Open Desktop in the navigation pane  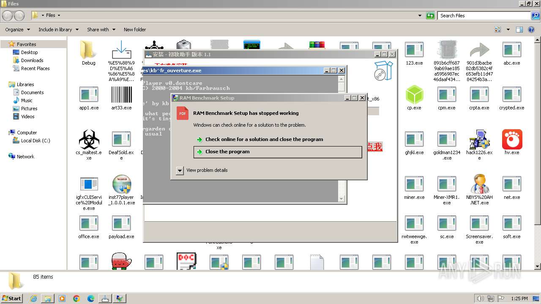click(29, 52)
